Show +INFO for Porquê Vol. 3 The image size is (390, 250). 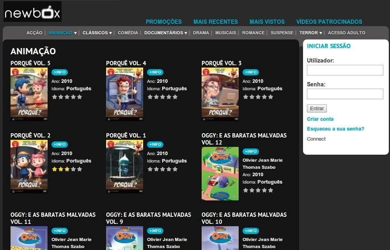click(x=251, y=72)
